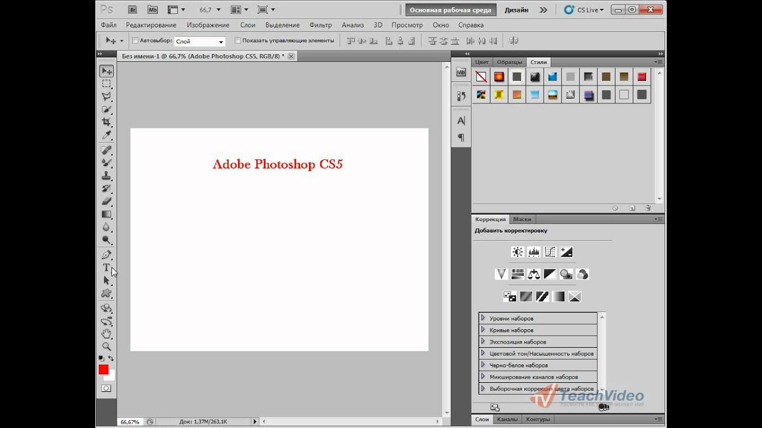Image resolution: width=762 pixels, height=428 pixels.
Task: Switch to the Маски tab
Action: pyautogui.click(x=522, y=219)
